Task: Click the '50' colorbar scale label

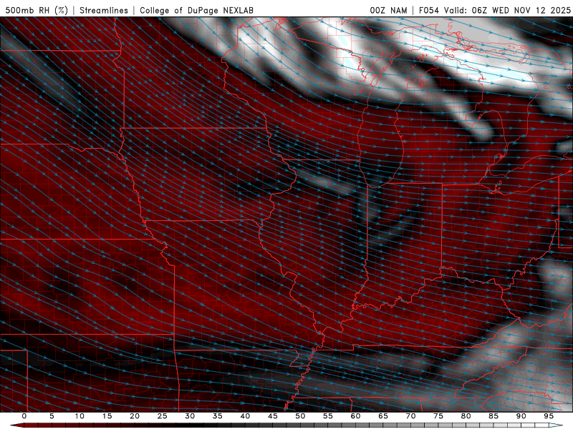Action: [x=300, y=416]
